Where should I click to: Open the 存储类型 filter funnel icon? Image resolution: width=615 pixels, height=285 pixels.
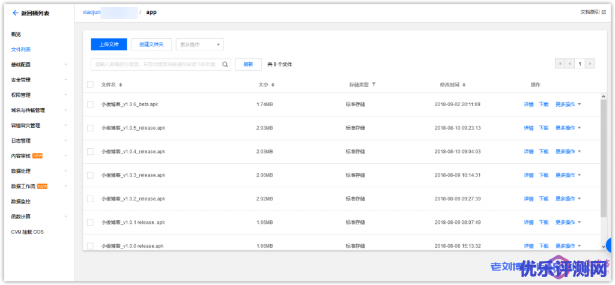pyautogui.click(x=374, y=85)
